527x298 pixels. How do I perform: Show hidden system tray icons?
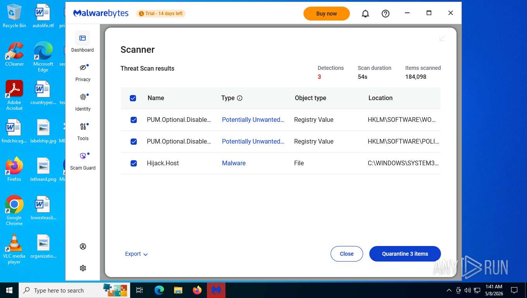point(449,290)
